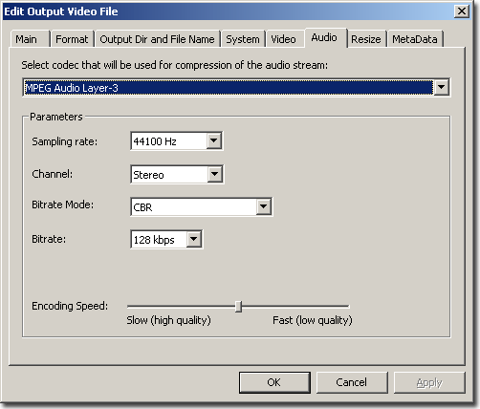Open the Bitrate dropdown showing 128 kbps
This screenshot has height=409, width=480.
click(166, 239)
